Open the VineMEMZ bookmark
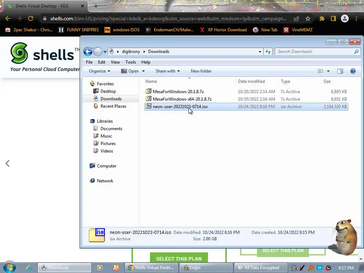This screenshot has height=273, width=364. (x=298, y=30)
